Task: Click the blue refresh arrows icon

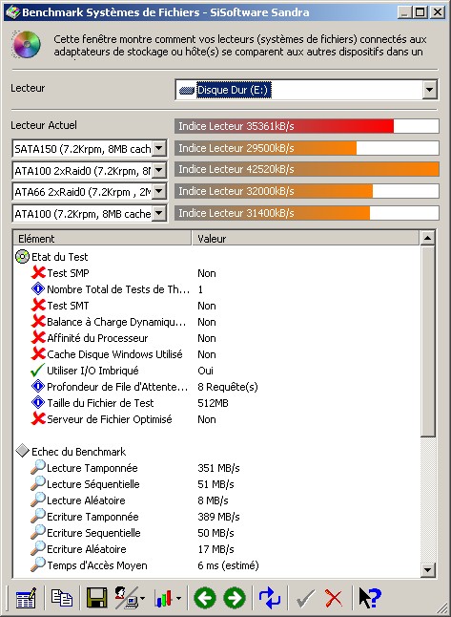Action: (x=270, y=598)
